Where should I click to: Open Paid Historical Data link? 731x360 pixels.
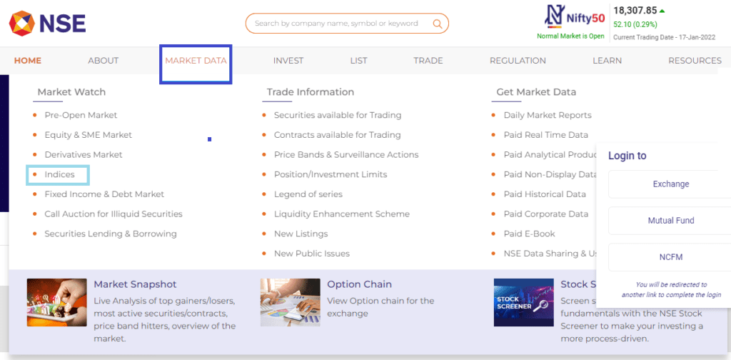545,194
